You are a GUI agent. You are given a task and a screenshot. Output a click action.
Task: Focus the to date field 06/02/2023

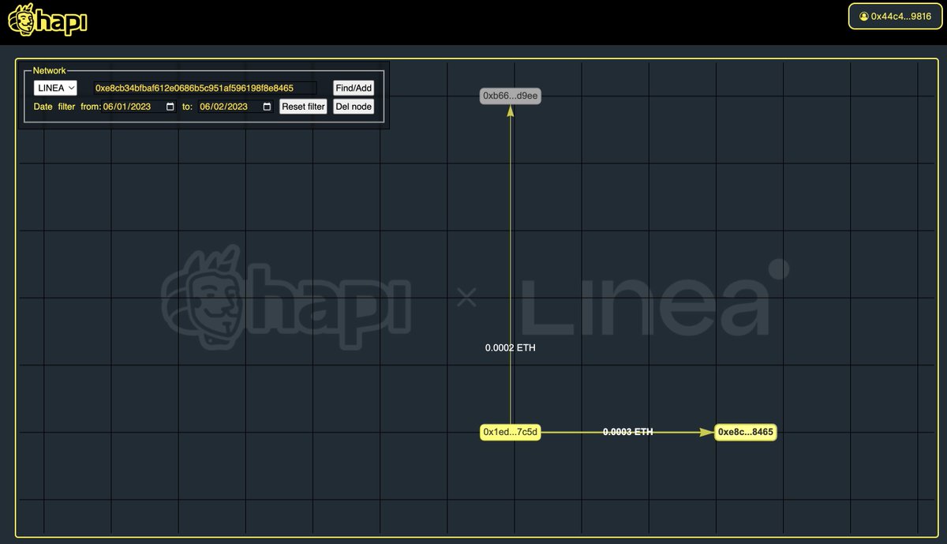click(236, 107)
